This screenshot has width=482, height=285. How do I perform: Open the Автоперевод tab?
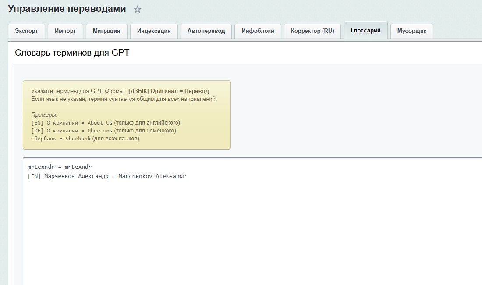206,31
